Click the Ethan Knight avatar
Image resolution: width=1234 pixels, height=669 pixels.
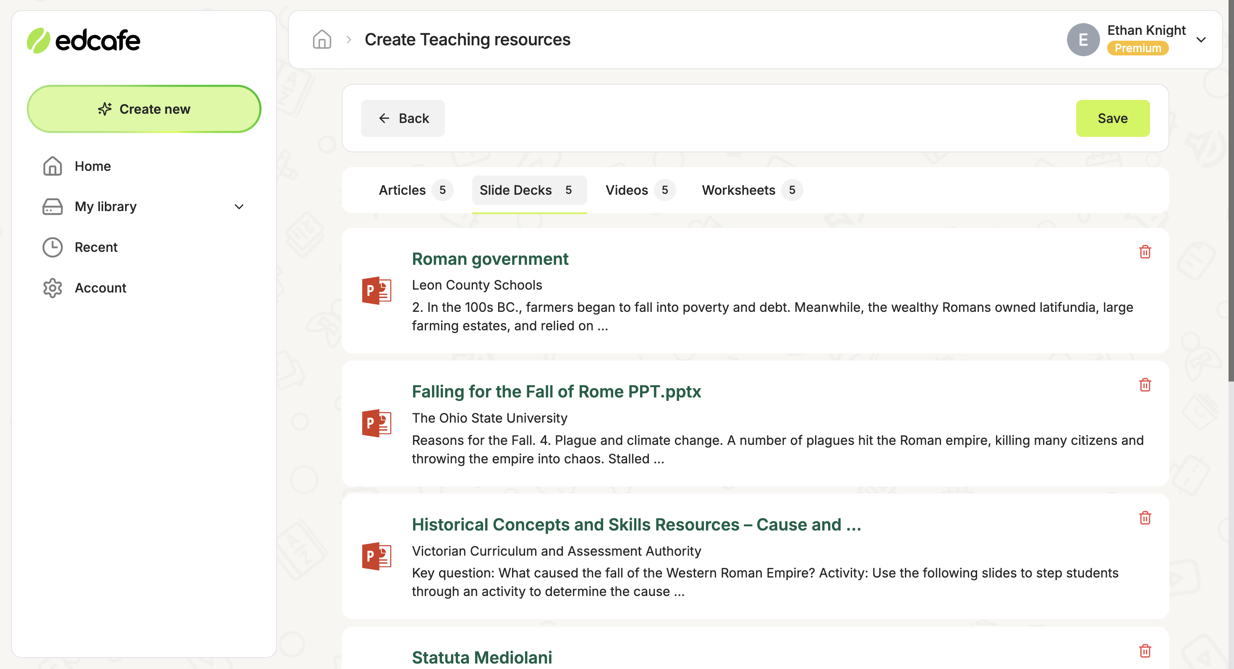(1083, 39)
